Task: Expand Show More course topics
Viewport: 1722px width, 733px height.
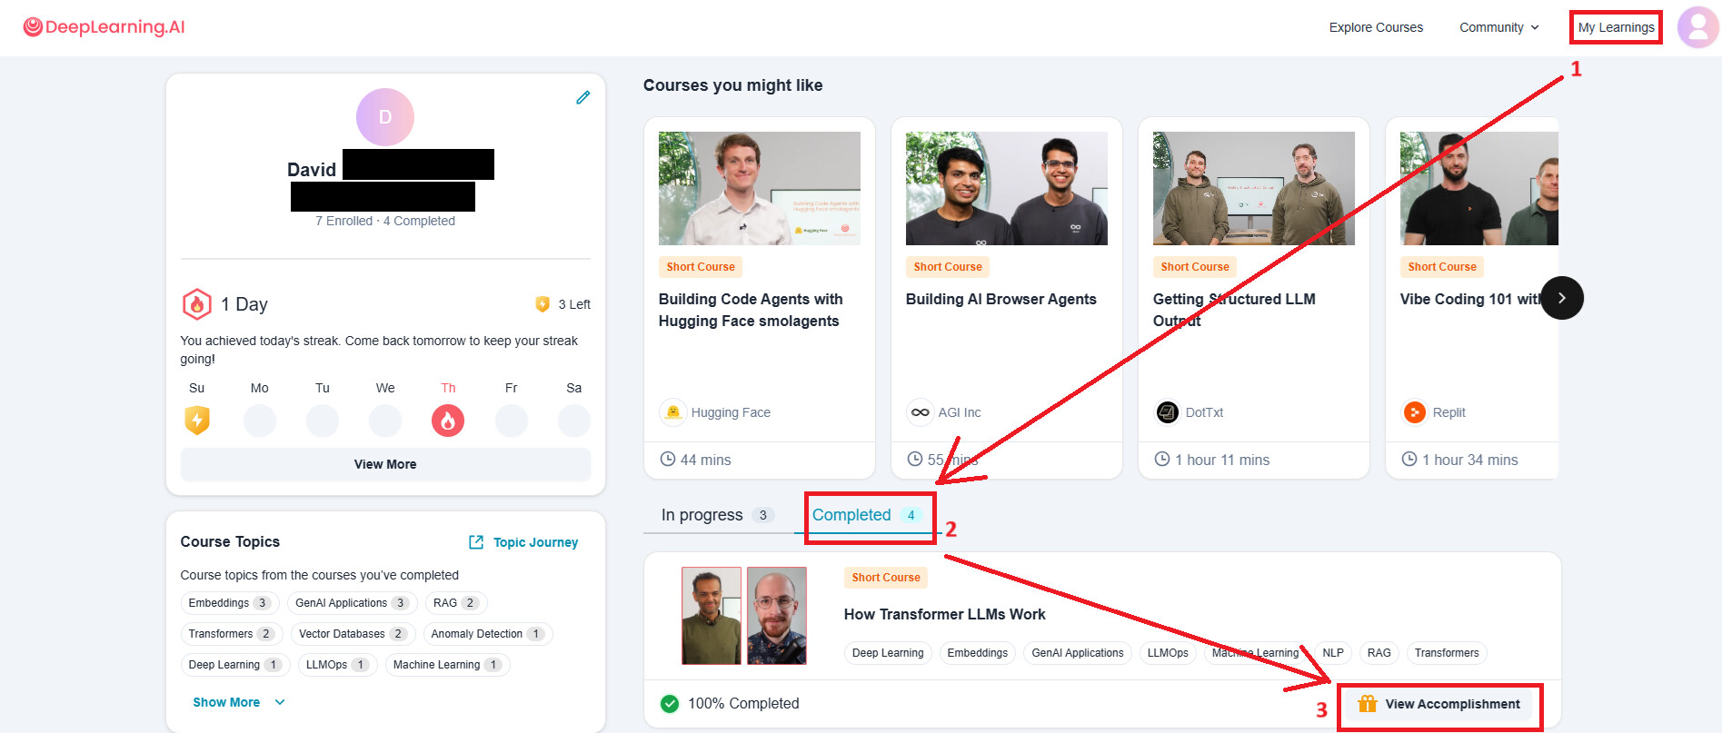Action: 239,702
